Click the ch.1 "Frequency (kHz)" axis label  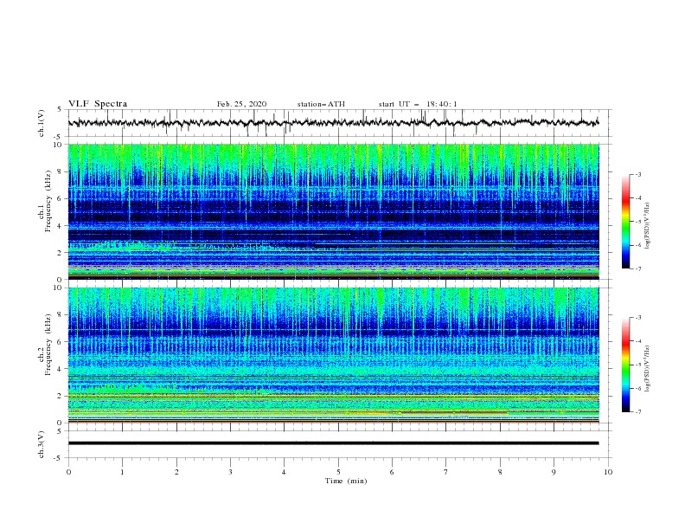[48, 201]
